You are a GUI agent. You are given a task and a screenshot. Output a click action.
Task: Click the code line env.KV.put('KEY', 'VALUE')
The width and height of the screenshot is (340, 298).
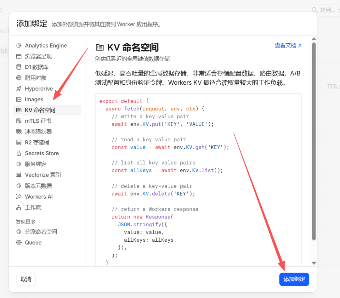(x=163, y=124)
